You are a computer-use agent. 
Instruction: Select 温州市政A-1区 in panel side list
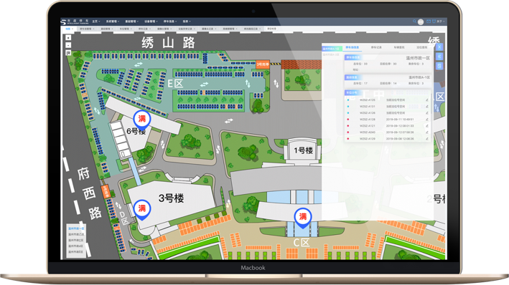332,49
